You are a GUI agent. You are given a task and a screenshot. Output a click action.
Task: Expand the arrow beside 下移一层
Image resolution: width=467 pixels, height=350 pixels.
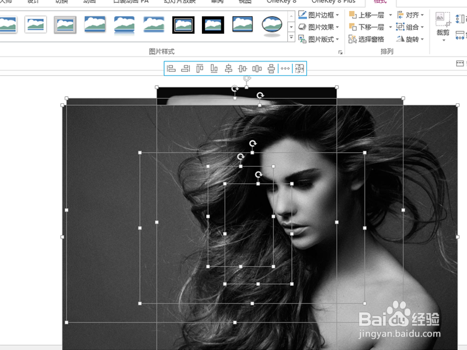pos(390,27)
